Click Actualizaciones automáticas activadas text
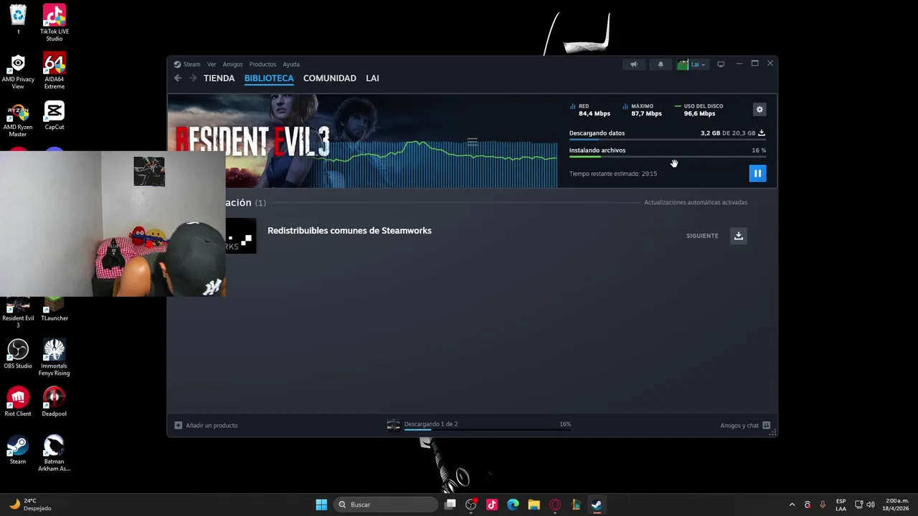918x516 pixels. pos(696,203)
